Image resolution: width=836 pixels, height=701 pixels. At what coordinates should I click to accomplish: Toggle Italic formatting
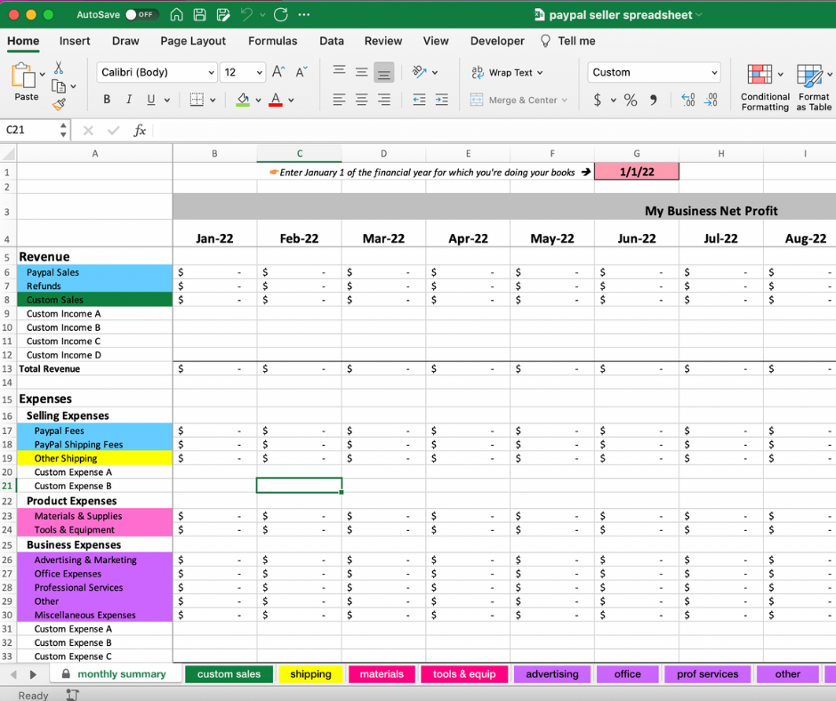click(x=129, y=101)
